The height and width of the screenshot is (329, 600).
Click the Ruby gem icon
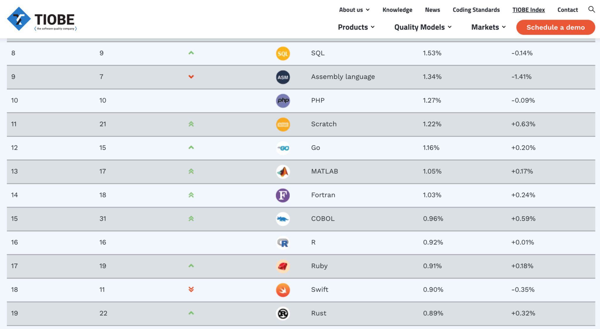(x=283, y=266)
